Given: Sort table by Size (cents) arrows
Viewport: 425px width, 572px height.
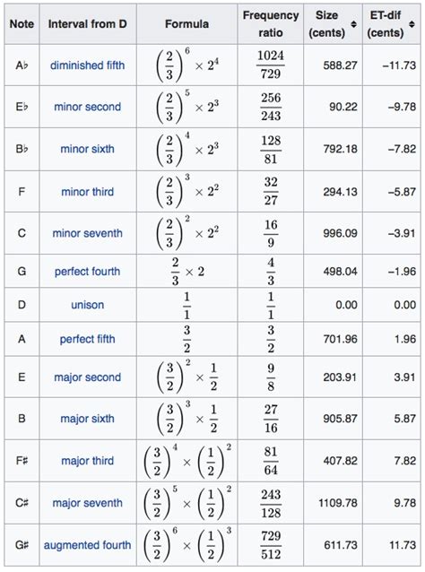Looking at the screenshot, I should coord(353,24).
